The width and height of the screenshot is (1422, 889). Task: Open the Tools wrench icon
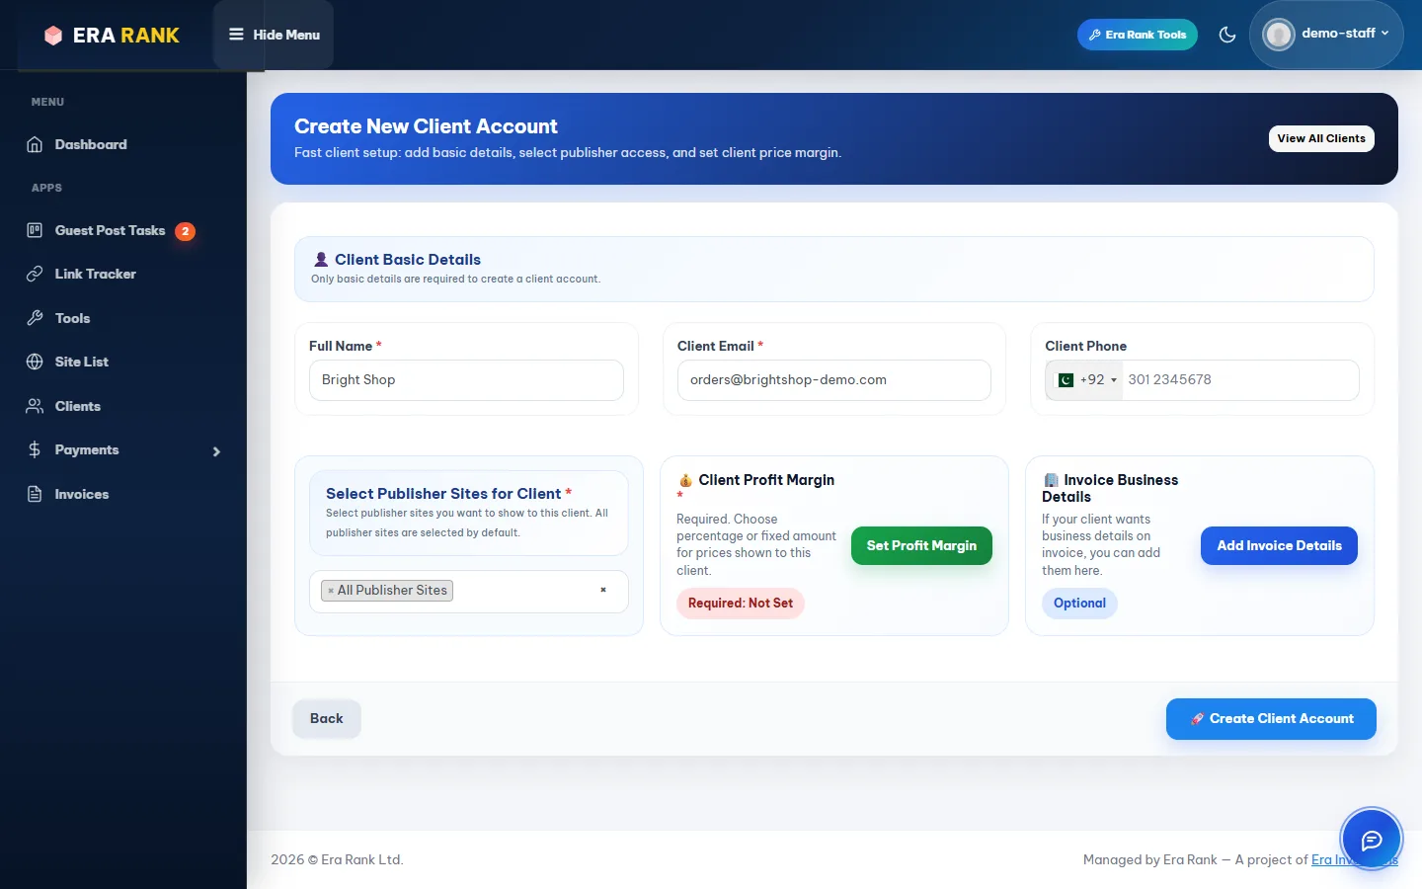35,318
